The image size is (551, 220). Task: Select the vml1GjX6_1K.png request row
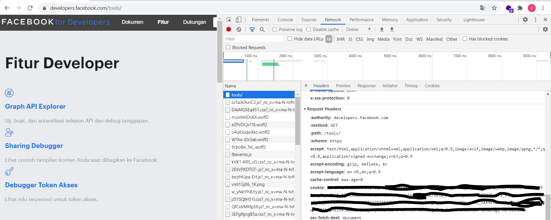coord(259,184)
